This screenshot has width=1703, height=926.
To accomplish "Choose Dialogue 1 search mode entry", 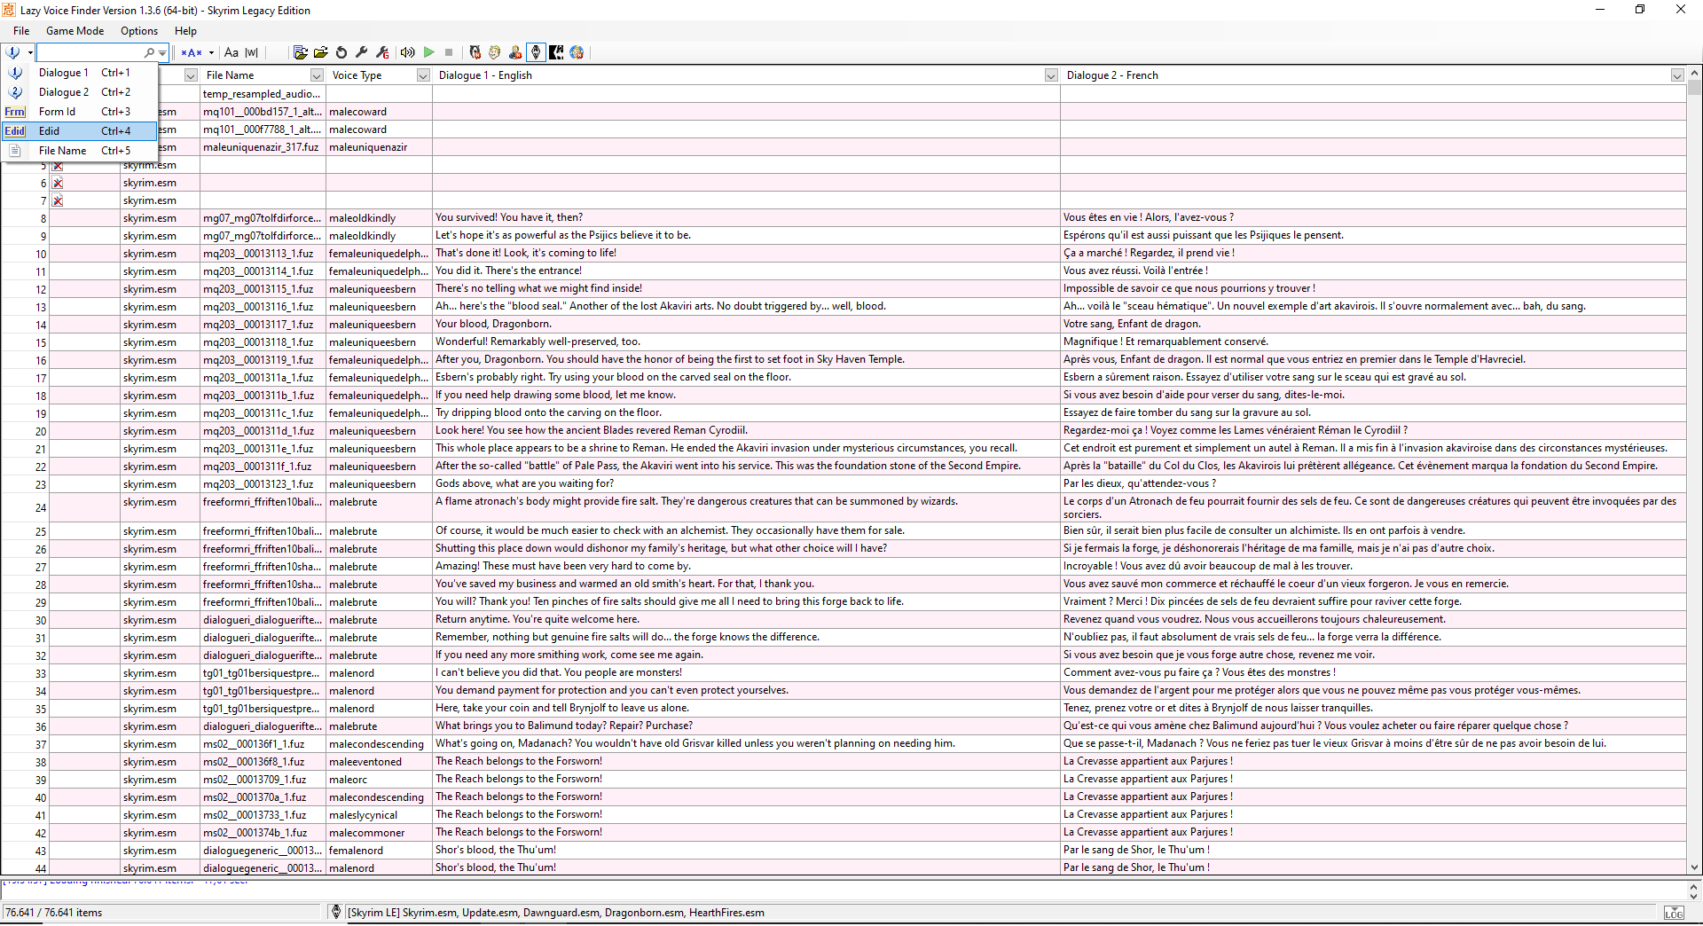I will [80, 73].
